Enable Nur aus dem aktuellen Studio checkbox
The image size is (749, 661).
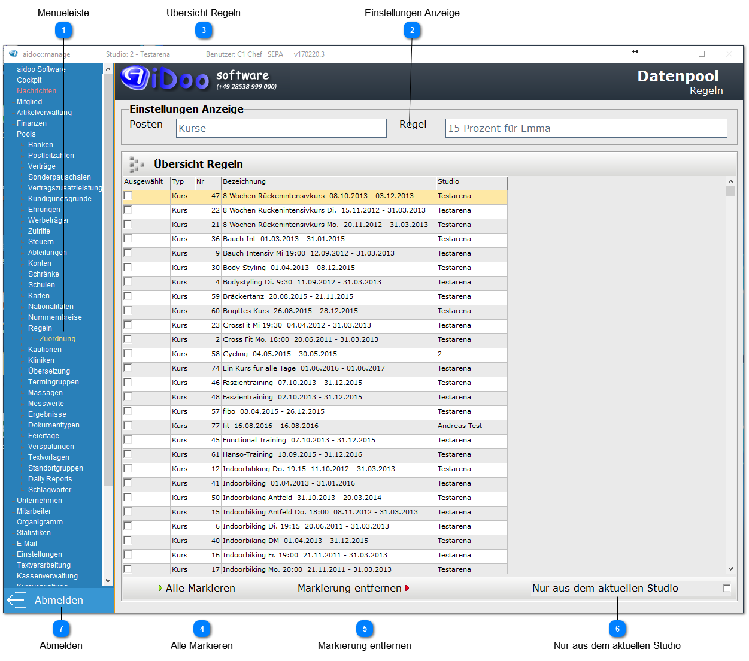[x=727, y=589]
